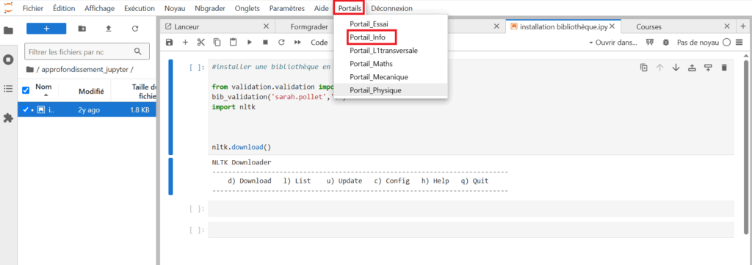Click the icon left of the bug

click(x=650, y=42)
